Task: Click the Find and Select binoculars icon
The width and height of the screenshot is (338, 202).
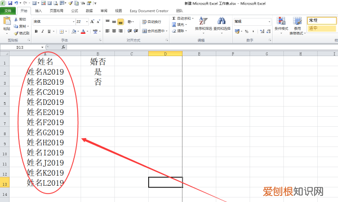Action: 221,21
